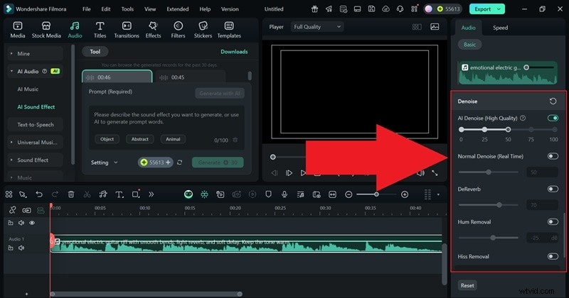Click the Reset button below Hiss Removal

coord(467,285)
